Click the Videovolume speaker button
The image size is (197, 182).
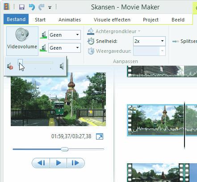click(x=22, y=41)
